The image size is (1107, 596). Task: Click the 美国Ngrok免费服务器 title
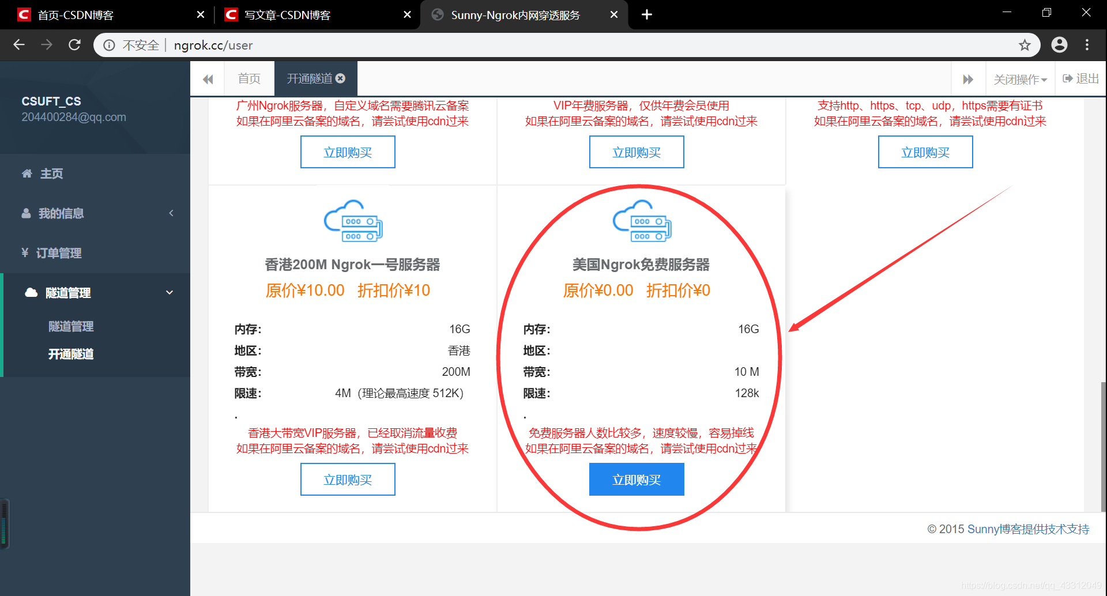click(x=641, y=265)
